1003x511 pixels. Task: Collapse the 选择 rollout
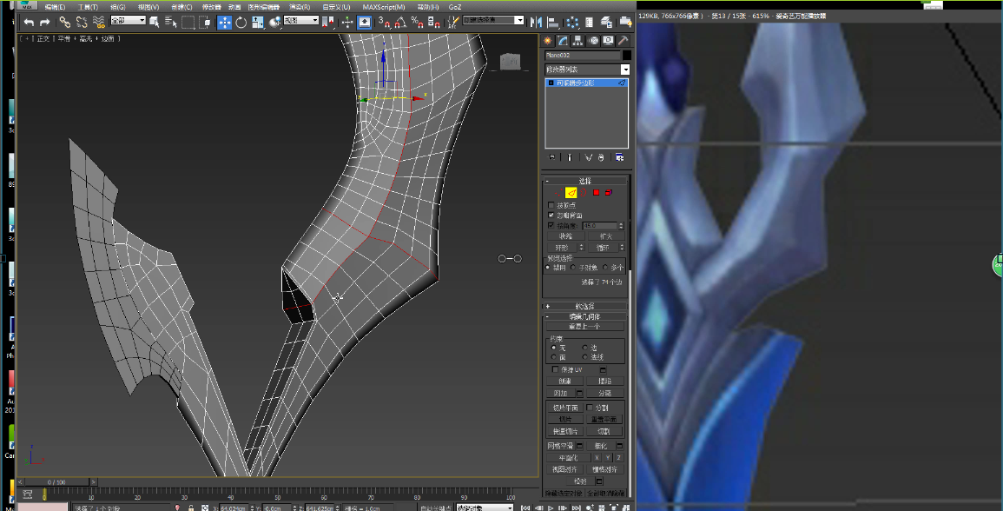[585, 182]
